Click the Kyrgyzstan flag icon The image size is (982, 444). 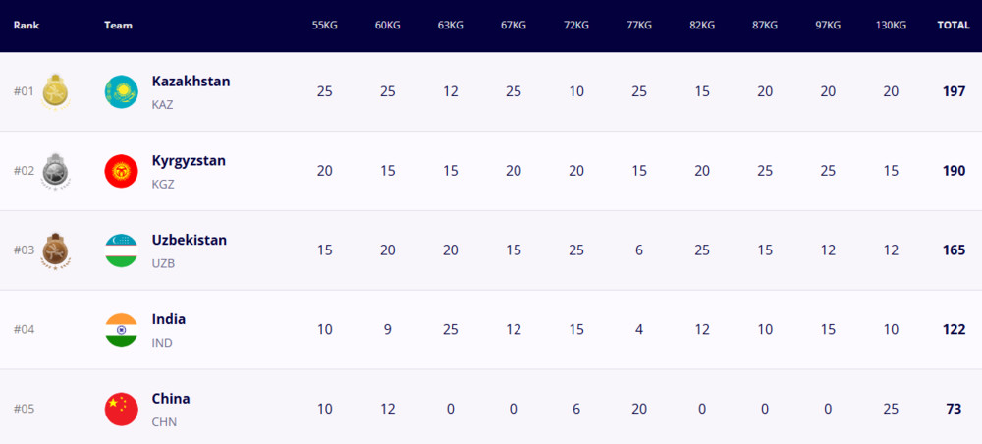click(122, 171)
